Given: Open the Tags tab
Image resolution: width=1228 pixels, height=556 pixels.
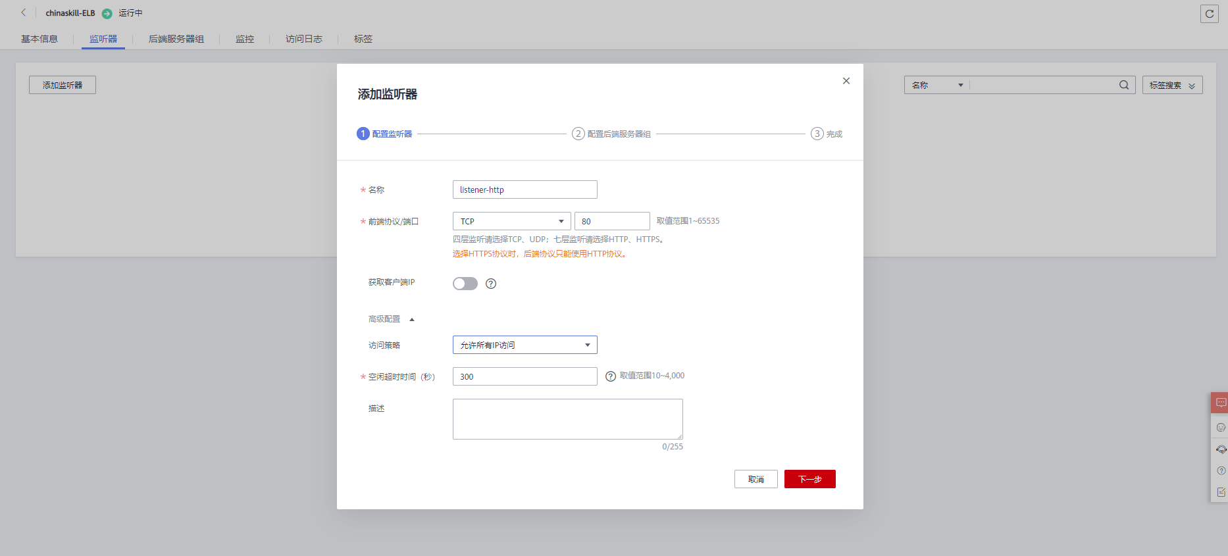Looking at the screenshot, I should tap(363, 39).
